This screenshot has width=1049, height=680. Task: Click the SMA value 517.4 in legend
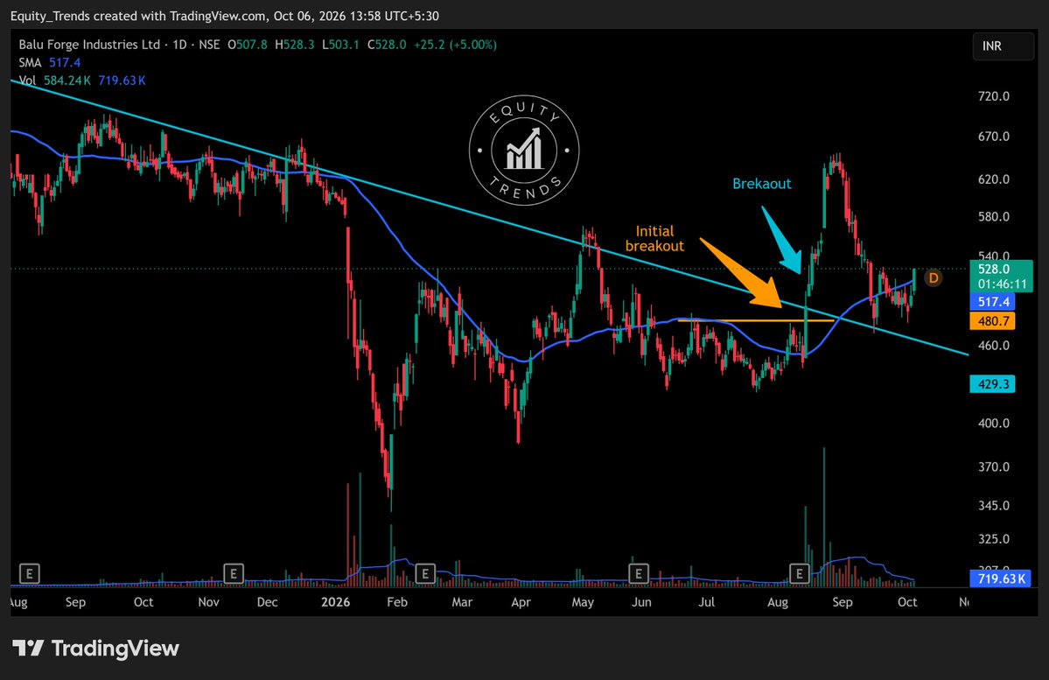pyautogui.click(x=65, y=62)
